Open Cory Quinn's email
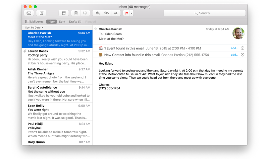Image resolution: width=269 pixels, height=159 pixels. pyautogui.click(x=57, y=142)
